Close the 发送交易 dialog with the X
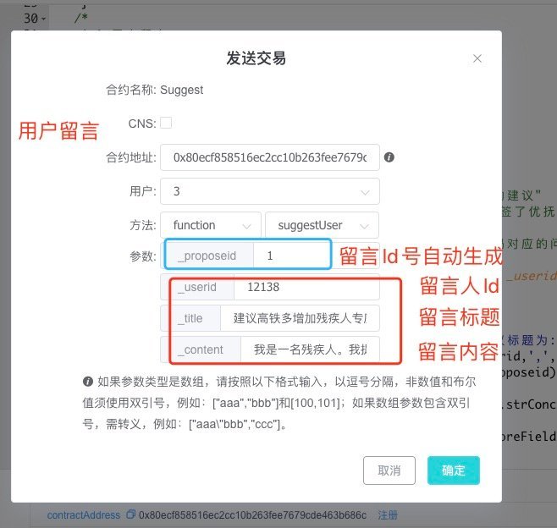Viewport: 557px width, 528px height. [477, 58]
